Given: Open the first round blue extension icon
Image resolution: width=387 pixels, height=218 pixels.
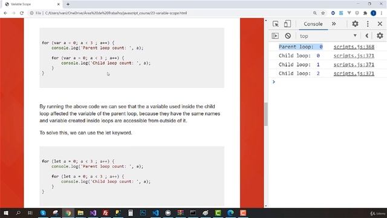Looking at the screenshot, I should coord(333,13).
